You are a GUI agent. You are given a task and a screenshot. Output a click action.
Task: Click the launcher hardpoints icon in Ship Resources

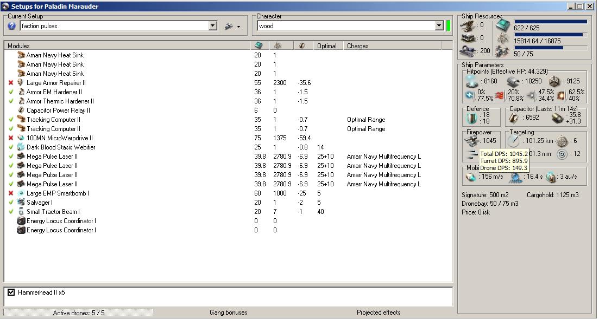(x=468, y=38)
